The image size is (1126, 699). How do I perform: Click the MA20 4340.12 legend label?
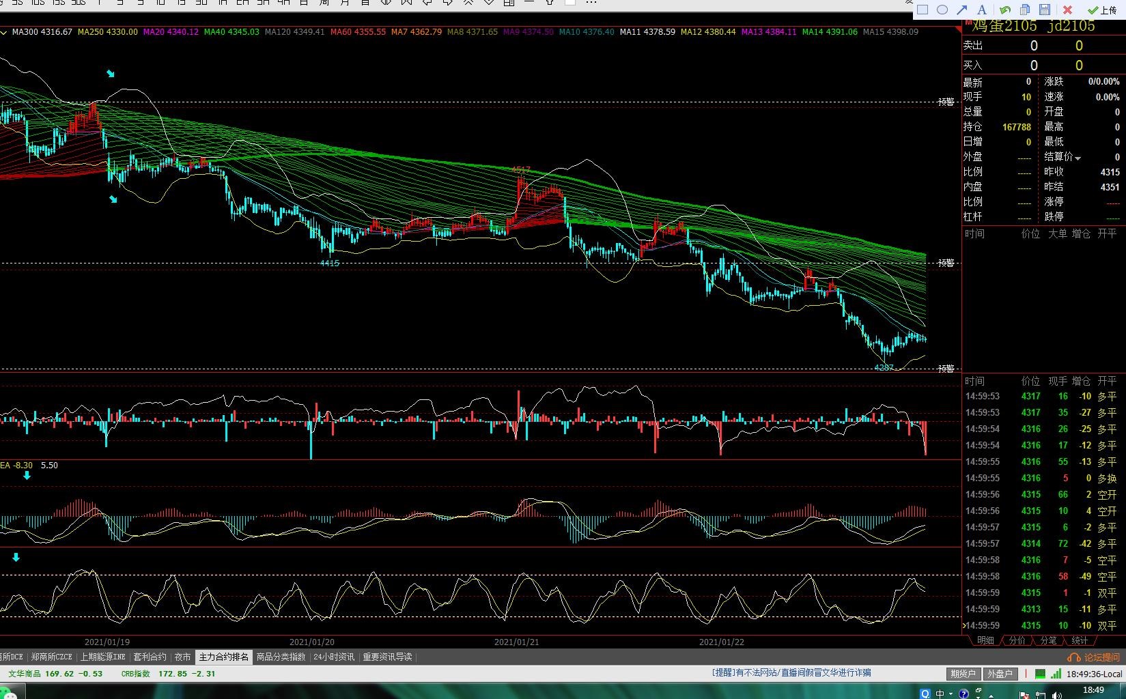171,32
